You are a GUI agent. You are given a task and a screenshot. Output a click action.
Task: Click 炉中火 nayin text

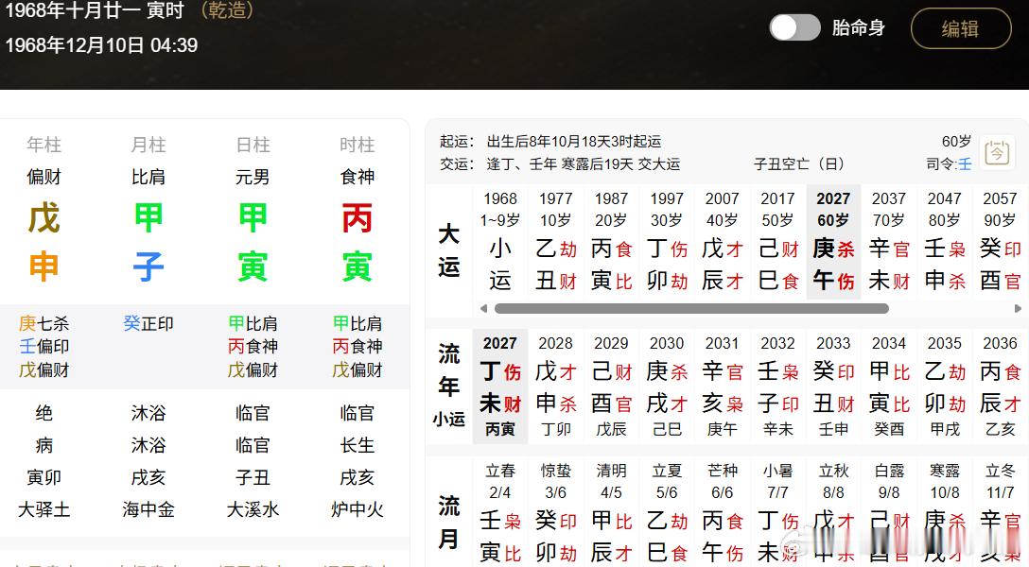point(357,509)
